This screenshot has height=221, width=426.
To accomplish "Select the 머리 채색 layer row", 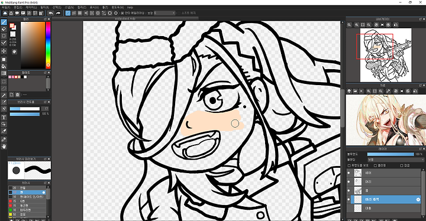I will (386, 200).
